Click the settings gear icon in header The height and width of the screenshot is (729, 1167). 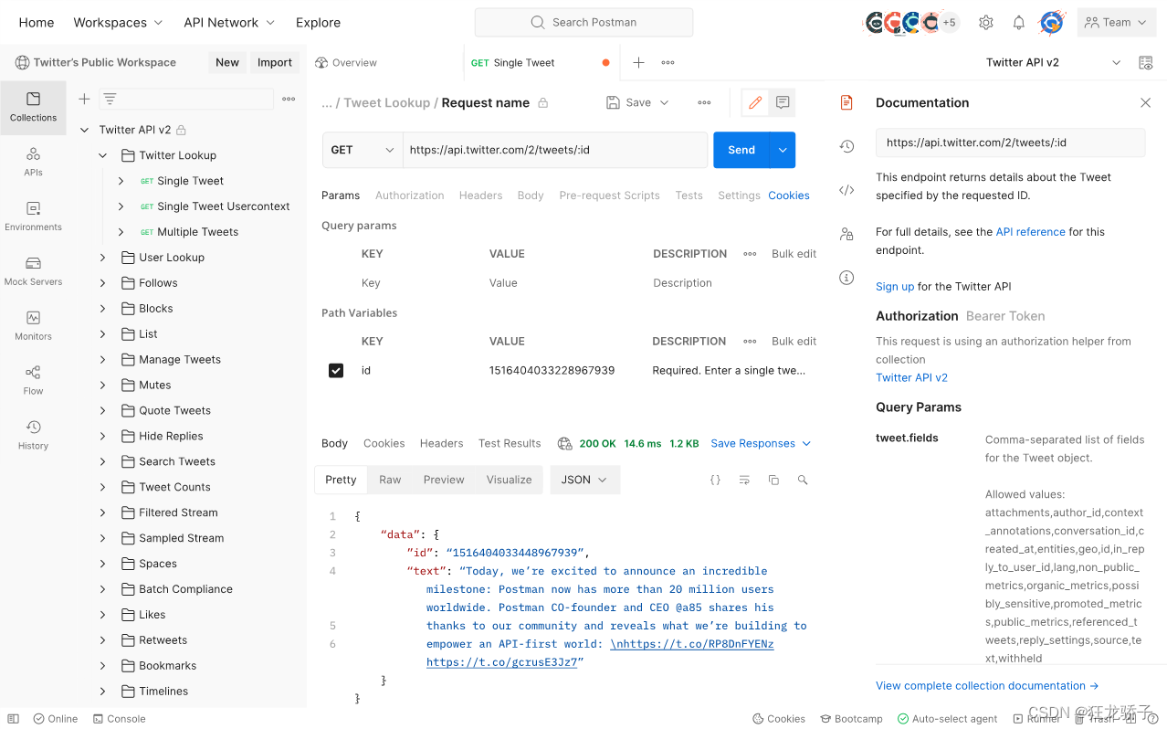coord(986,23)
